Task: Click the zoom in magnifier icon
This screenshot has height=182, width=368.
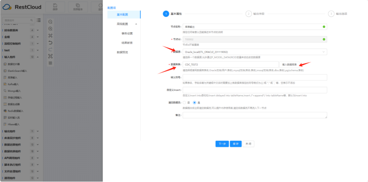Action: 50,29
